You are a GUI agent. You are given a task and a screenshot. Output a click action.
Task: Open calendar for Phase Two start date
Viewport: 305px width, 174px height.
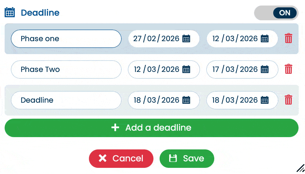(186, 69)
